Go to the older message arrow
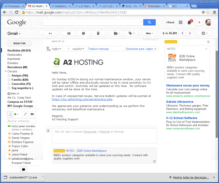This screenshot has width=219, height=183. pyautogui.click(x=190, y=33)
